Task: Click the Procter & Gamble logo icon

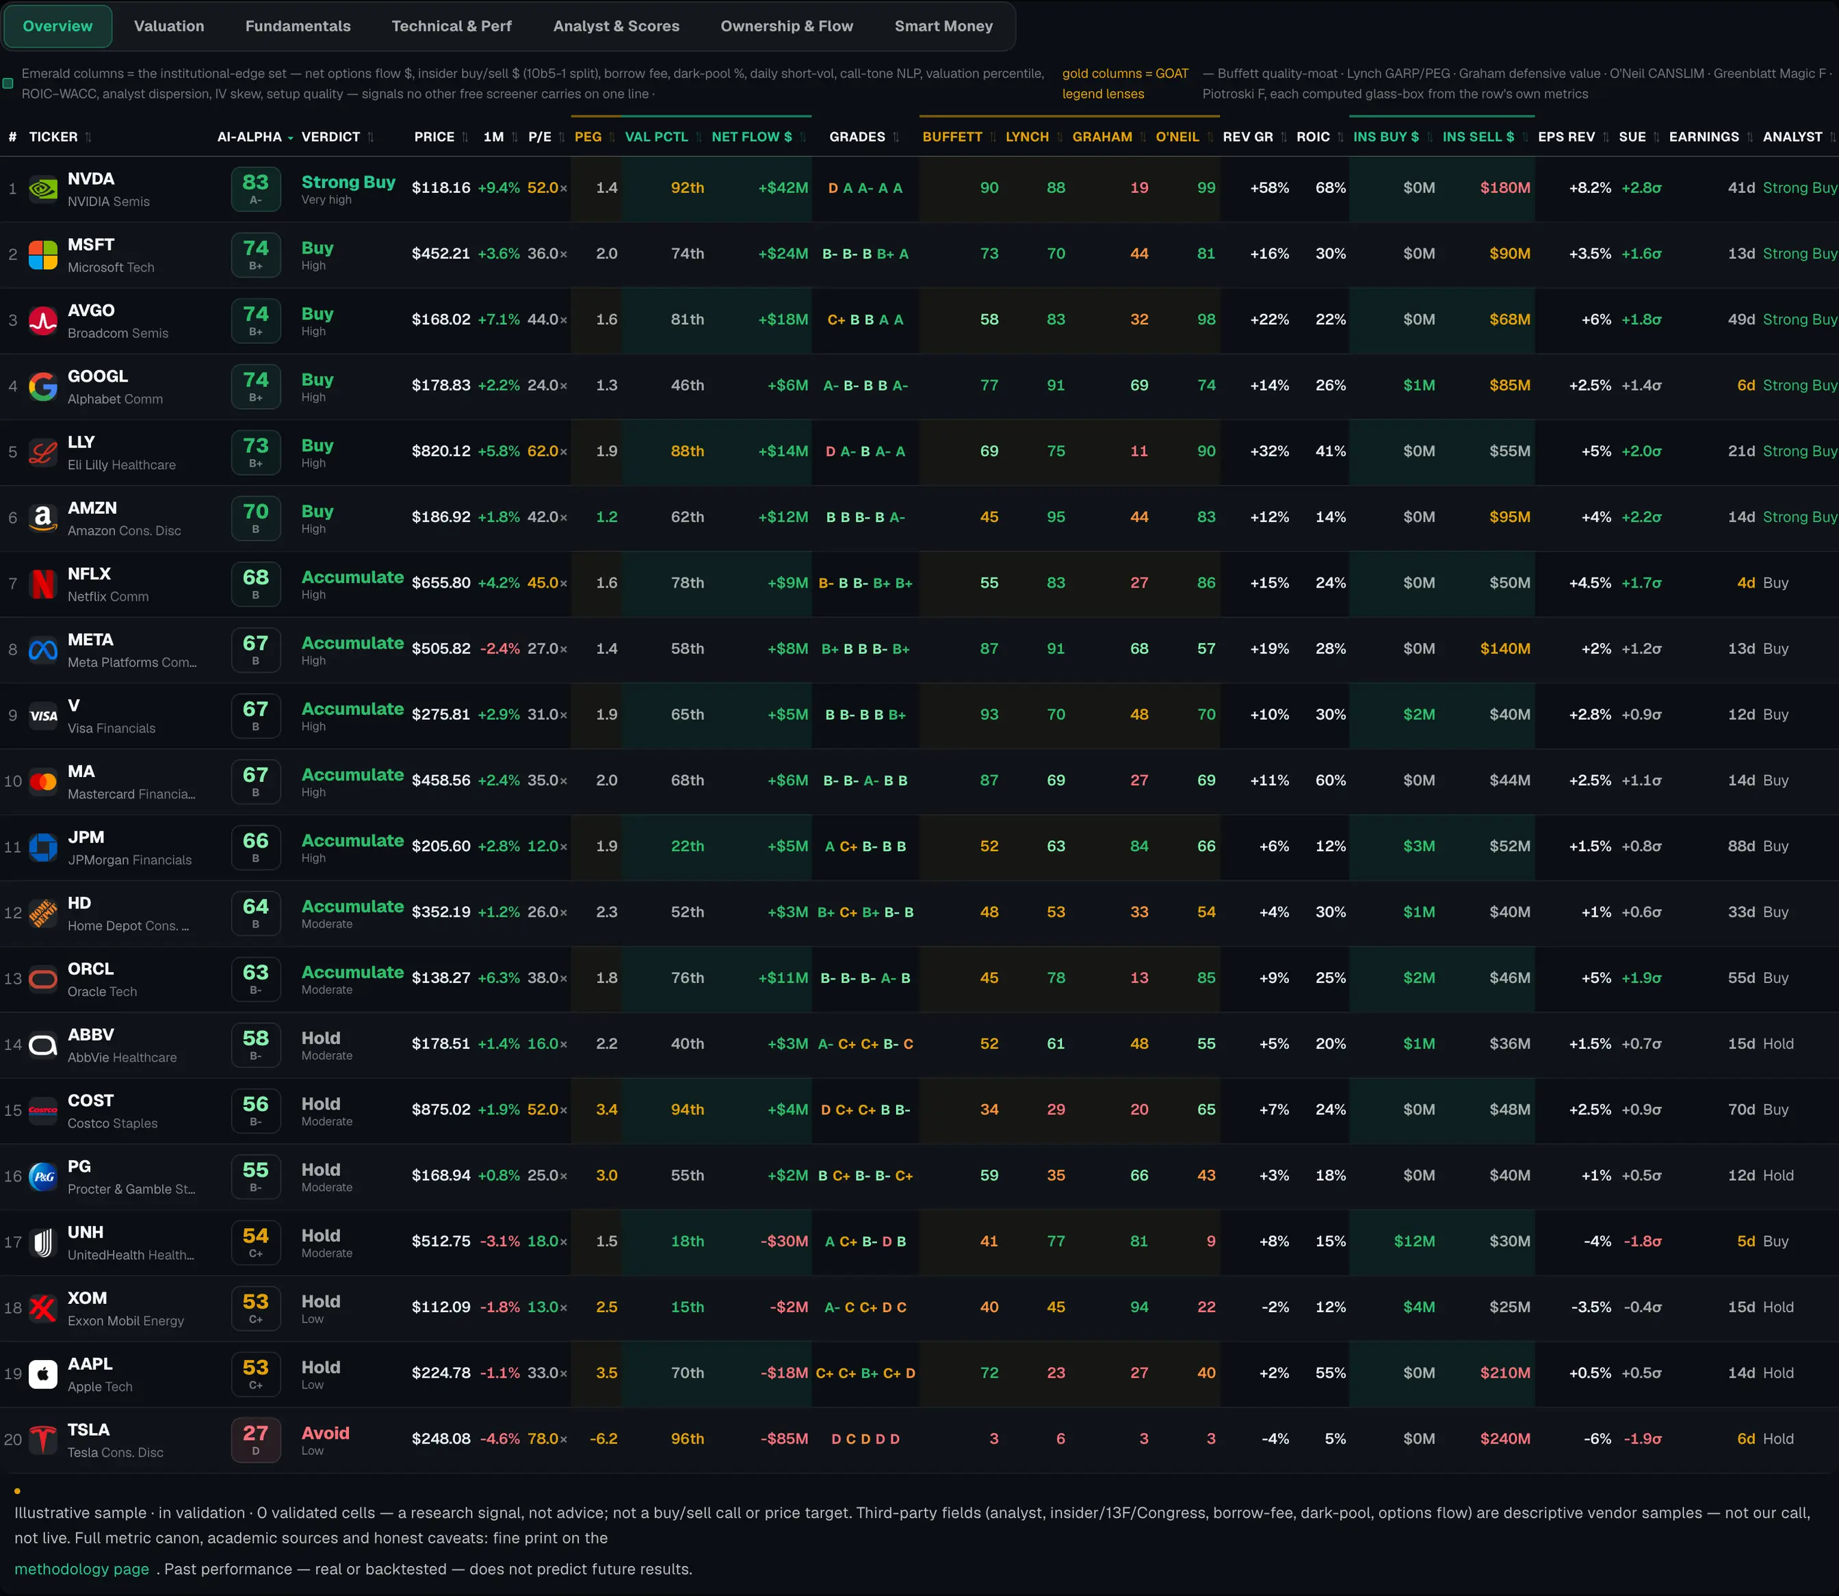Action: pos(42,1178)
